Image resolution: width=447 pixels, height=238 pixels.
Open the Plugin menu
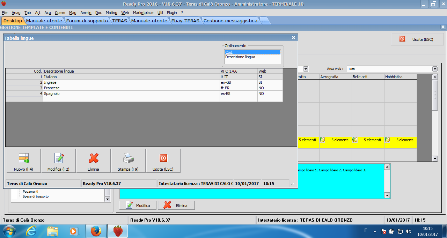172,13
